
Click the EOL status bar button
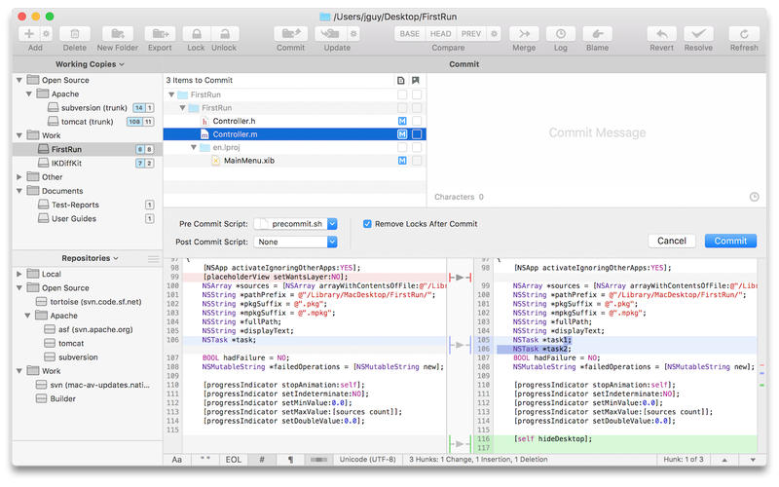click(x=234, y=460)
